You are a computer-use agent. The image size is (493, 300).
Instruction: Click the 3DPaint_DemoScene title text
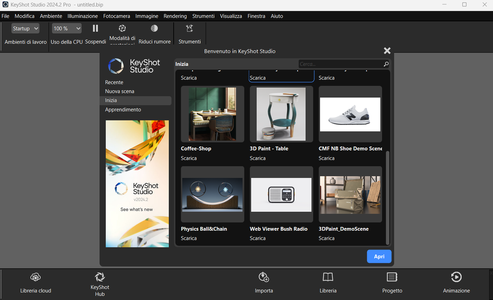tap(344, 229)
